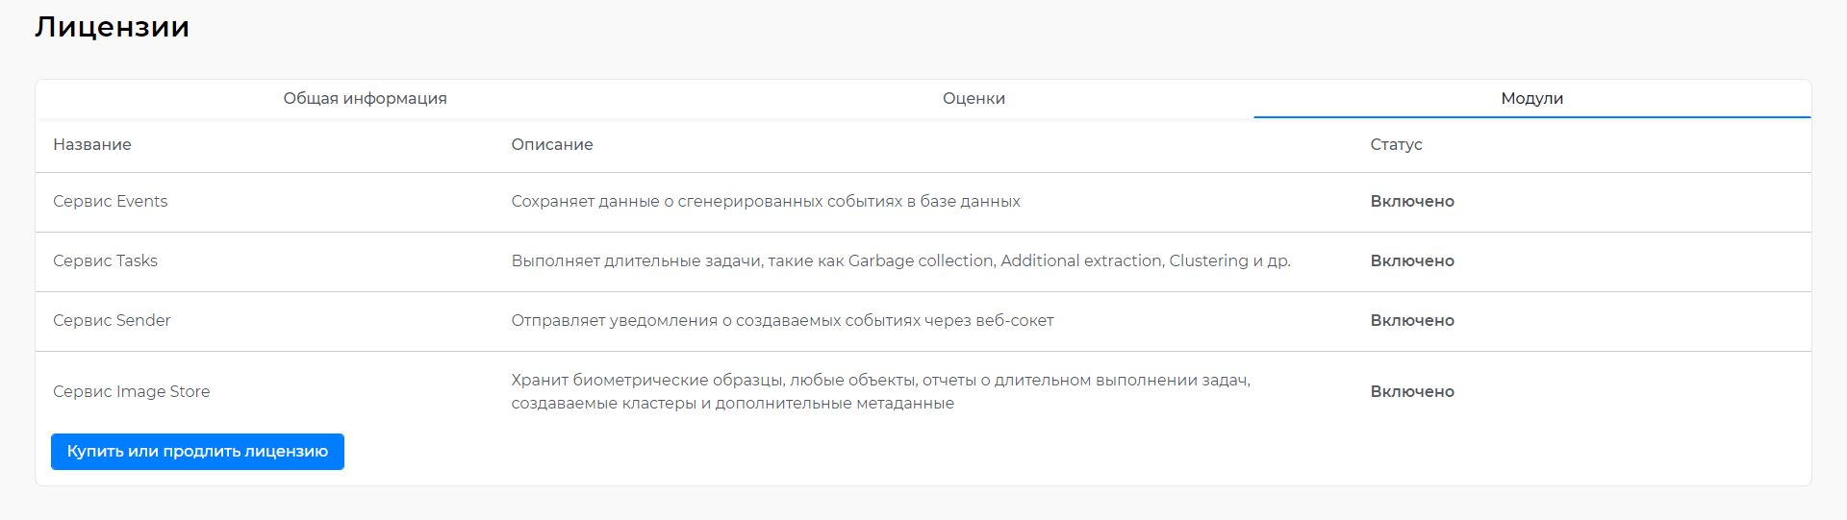Image resolution: width=1847 pixels, height=520 pixels.
Task: Click the Tasks service Garbage collection description
Action: coord(901,260)
